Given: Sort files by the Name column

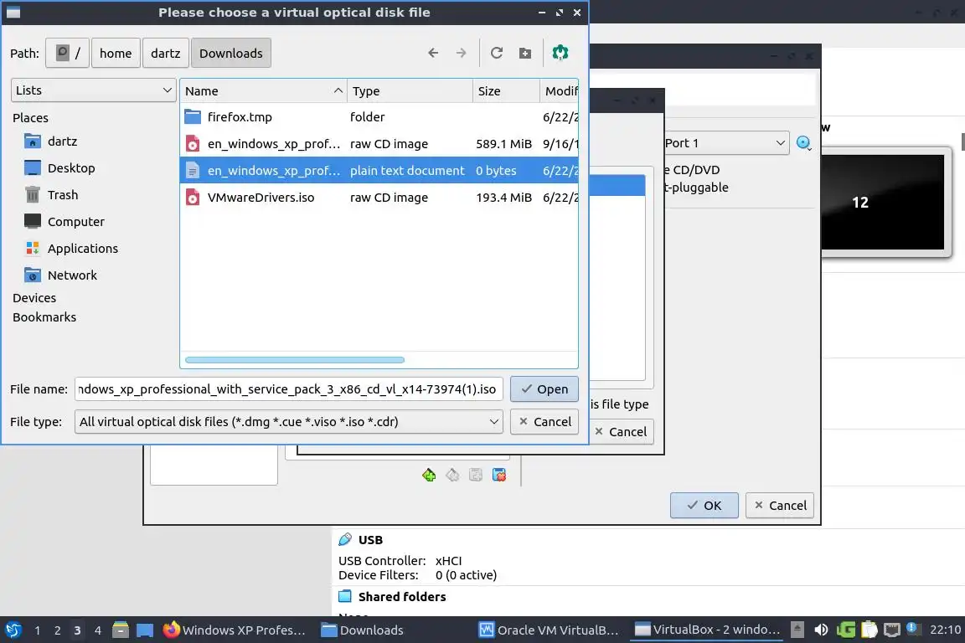Looking at the screenshot, I should click(263, 91).
